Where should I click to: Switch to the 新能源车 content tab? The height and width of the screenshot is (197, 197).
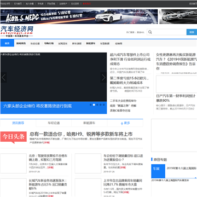click(x=89, y=123)
